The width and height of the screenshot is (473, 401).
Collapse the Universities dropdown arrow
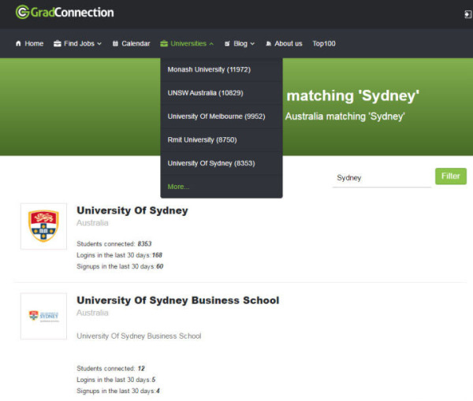[x=211, y=44]
